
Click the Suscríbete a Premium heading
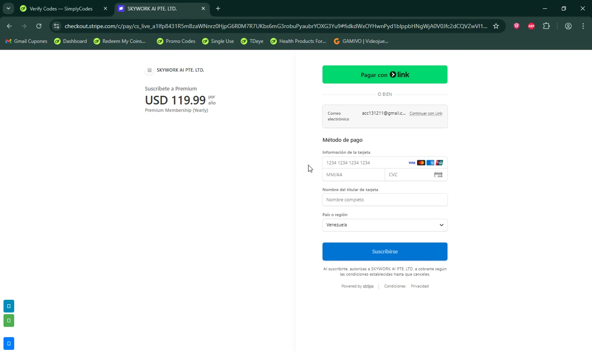pos(171,89)
